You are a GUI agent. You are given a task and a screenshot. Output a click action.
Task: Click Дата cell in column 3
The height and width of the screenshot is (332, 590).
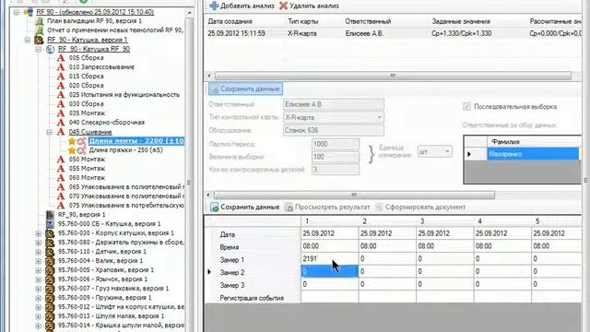444,233
